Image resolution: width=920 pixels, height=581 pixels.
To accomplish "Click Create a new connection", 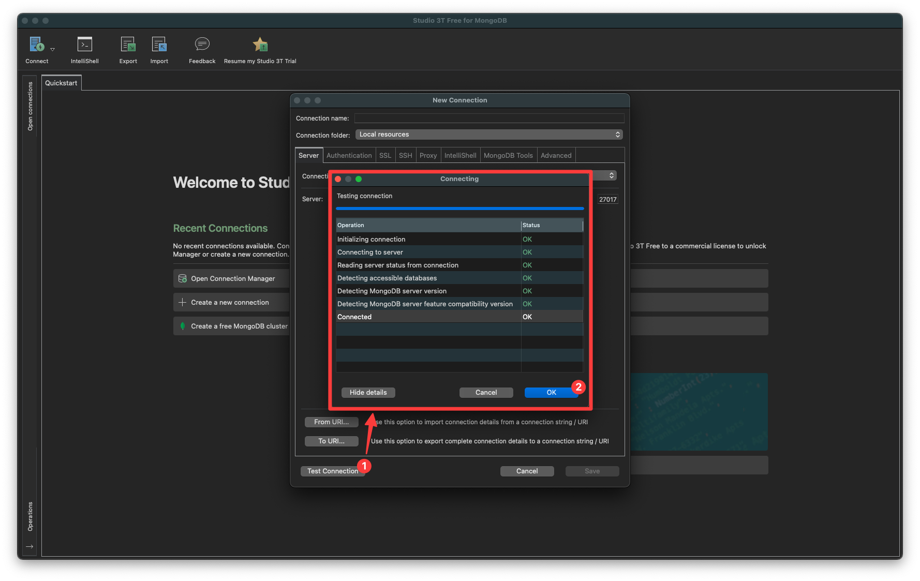I will point(232,302).
